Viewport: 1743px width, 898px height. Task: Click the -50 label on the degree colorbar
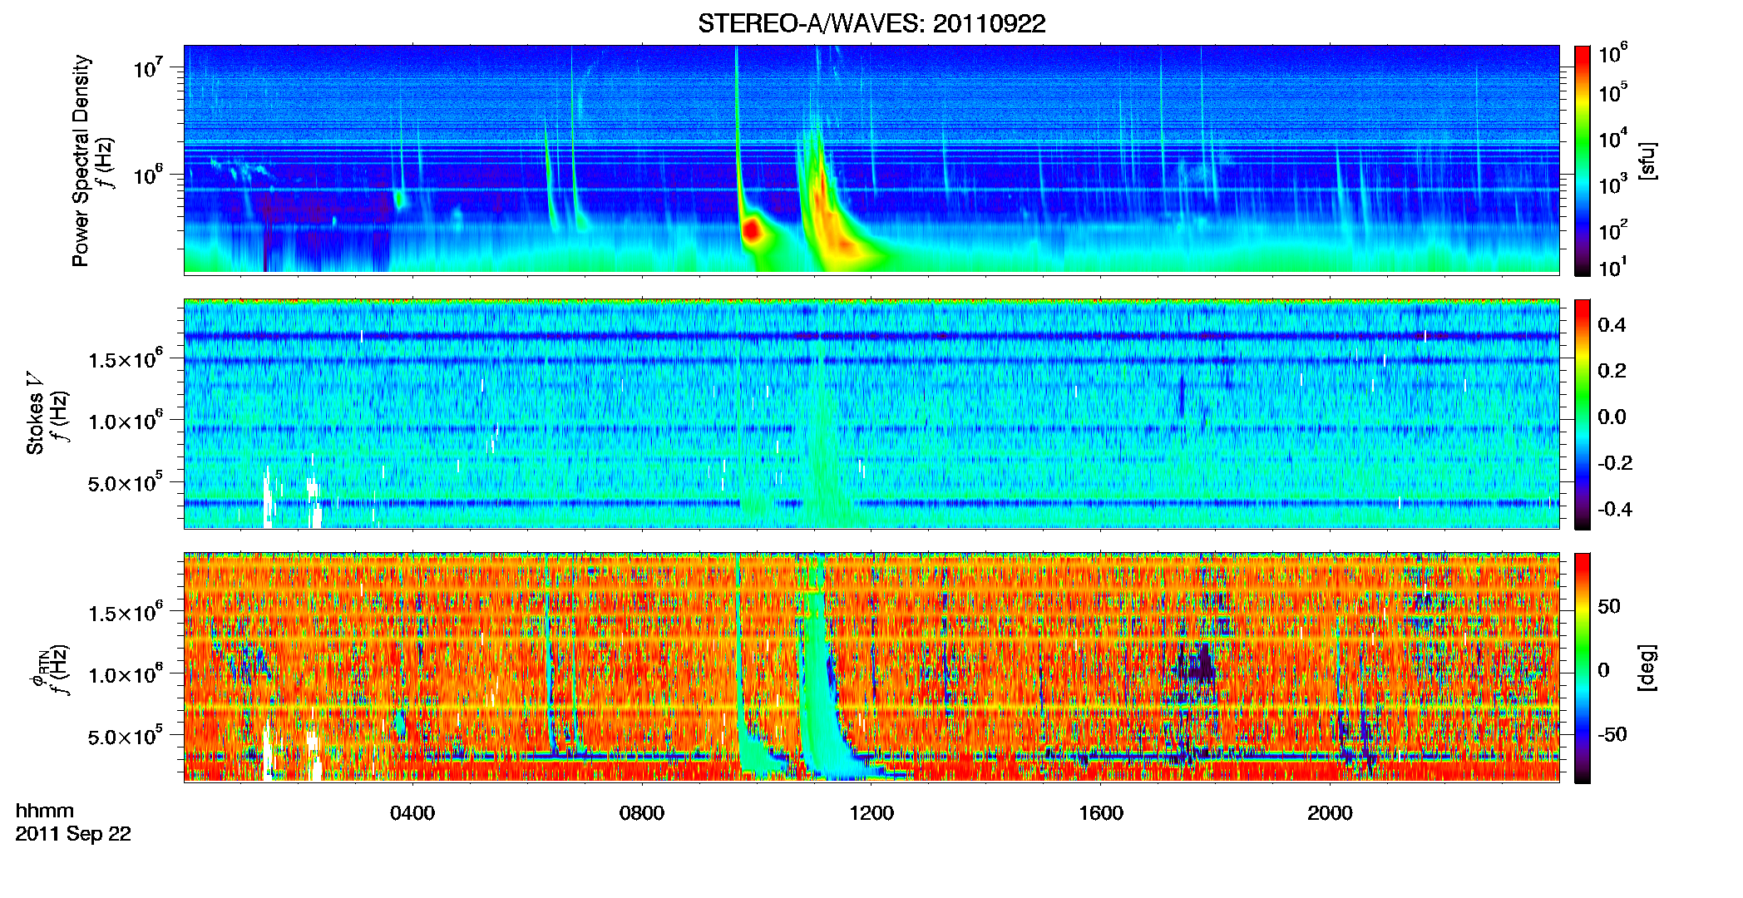(x=1612, y=735)
